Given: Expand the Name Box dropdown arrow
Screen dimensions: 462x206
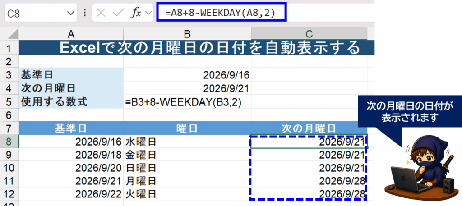Looking at the screenshot, I should pos(70,13).
